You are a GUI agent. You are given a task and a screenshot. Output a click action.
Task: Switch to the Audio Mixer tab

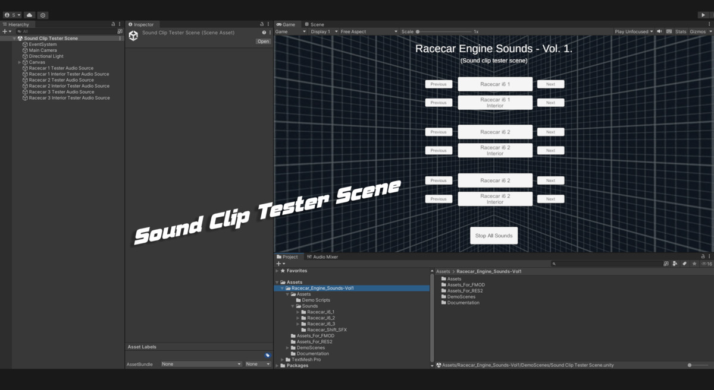322,257
